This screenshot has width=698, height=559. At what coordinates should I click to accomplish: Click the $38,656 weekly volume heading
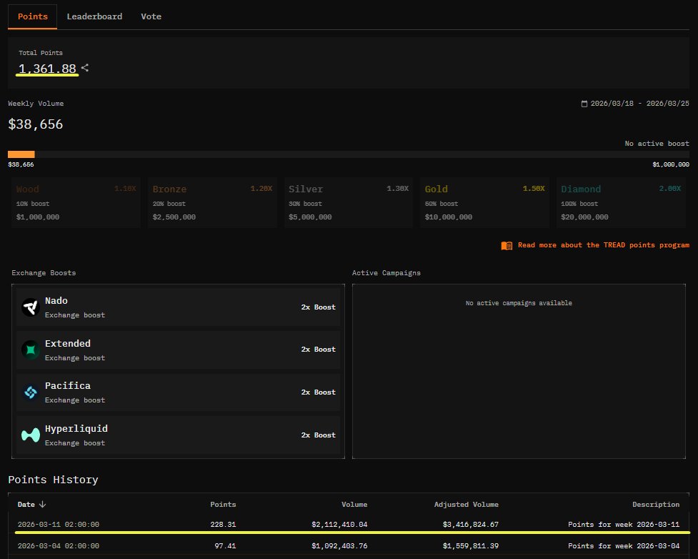(x=36, y=124)
